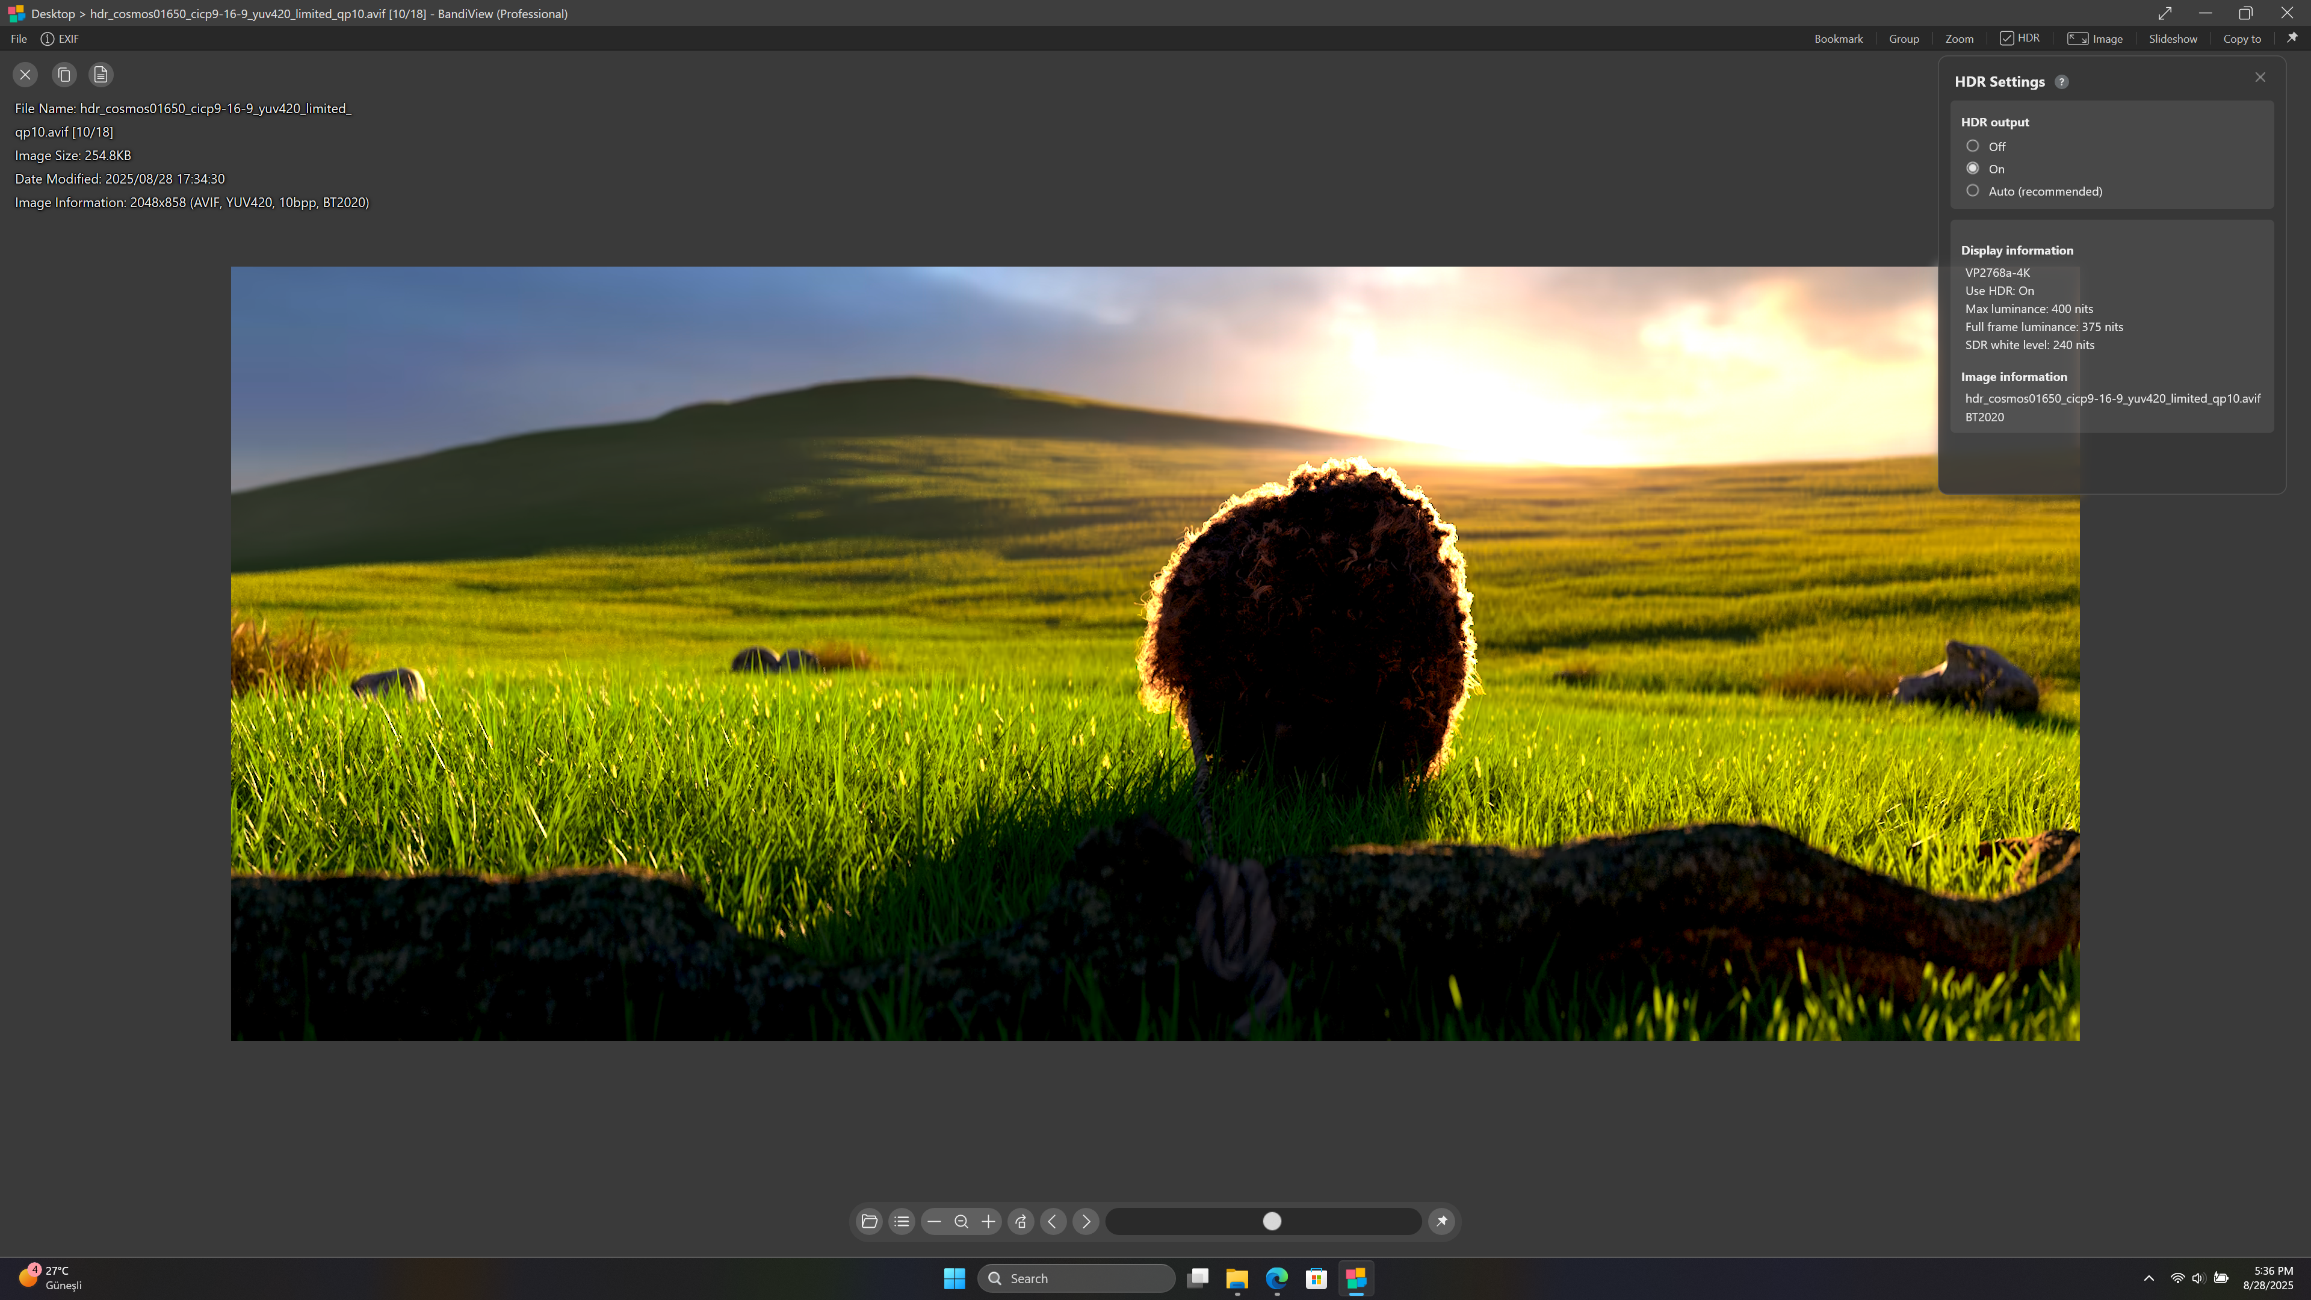Viewport: 2311px width, 1300px height.
Task: Click the pin icon in top menu bar
Action: click(x=2292, y=38)
